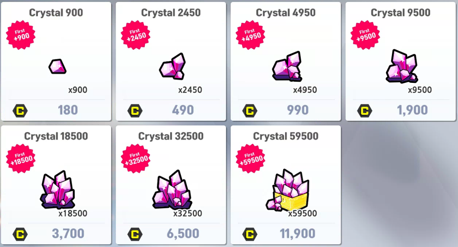Select the x18500 quantity label
The width and height of the screenshot is (458, 247).
(73, 213)
